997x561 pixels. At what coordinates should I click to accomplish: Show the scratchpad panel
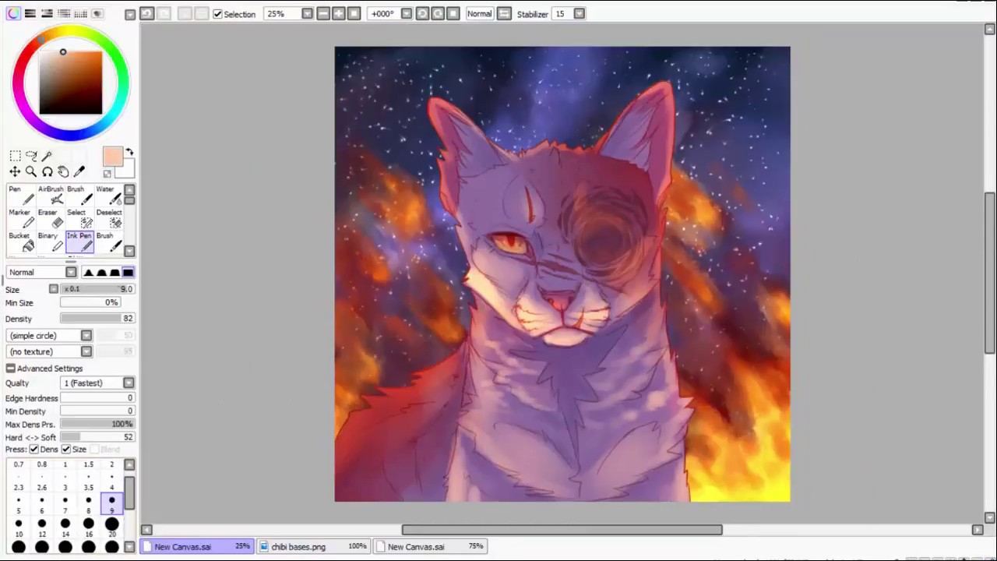click(97, 14)
